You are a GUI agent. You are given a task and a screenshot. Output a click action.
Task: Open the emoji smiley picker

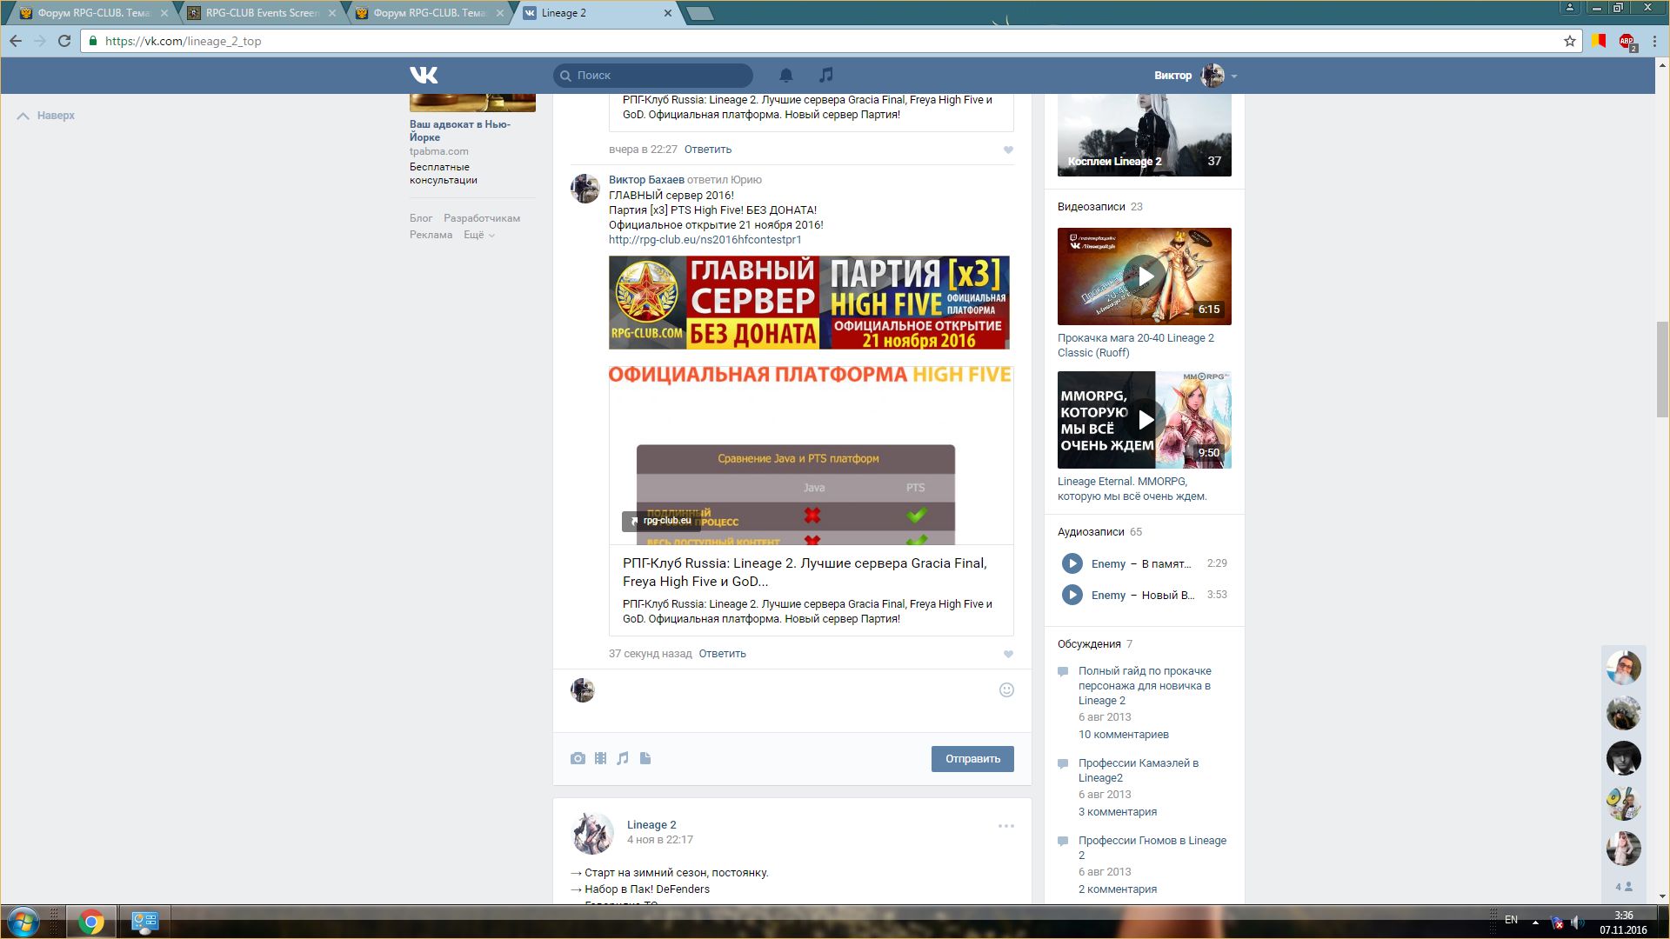click(1006, 689)
